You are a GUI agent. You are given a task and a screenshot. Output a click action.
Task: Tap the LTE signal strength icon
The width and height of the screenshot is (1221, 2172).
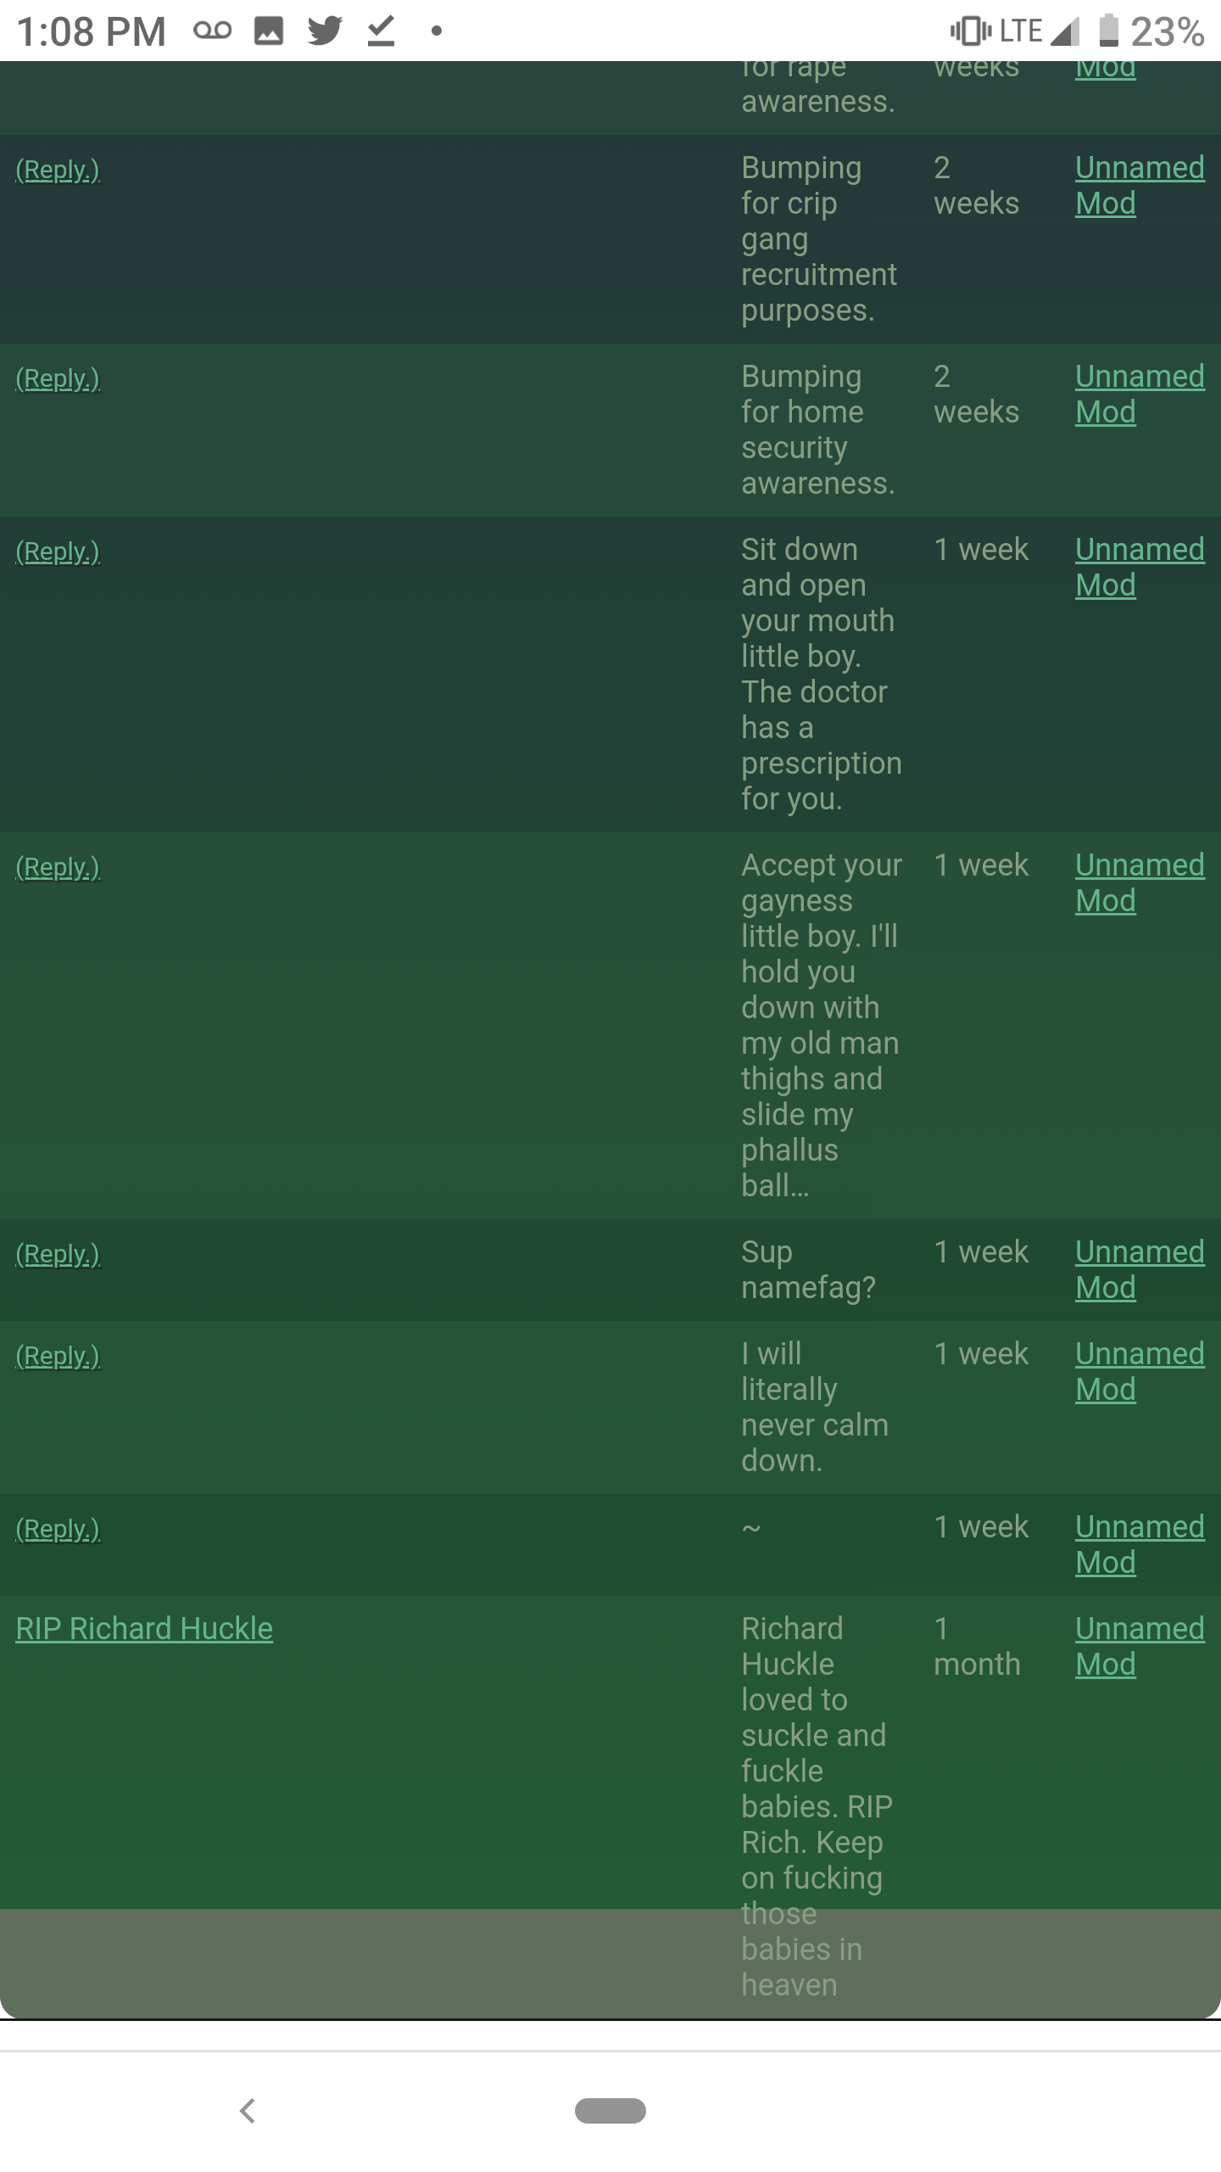pos(1065,31)
